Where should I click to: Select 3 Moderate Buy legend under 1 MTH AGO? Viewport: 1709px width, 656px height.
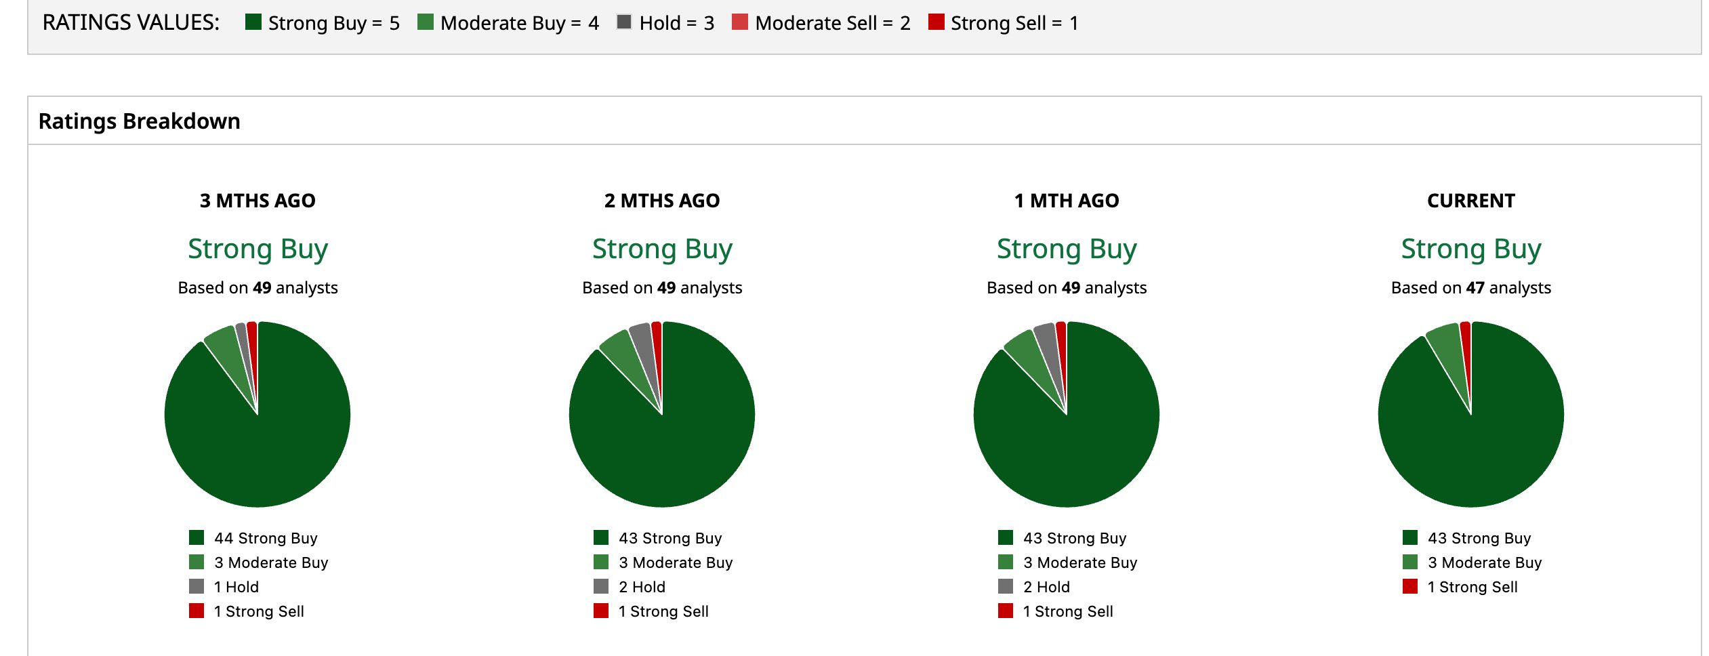(x=1068, y=562)
